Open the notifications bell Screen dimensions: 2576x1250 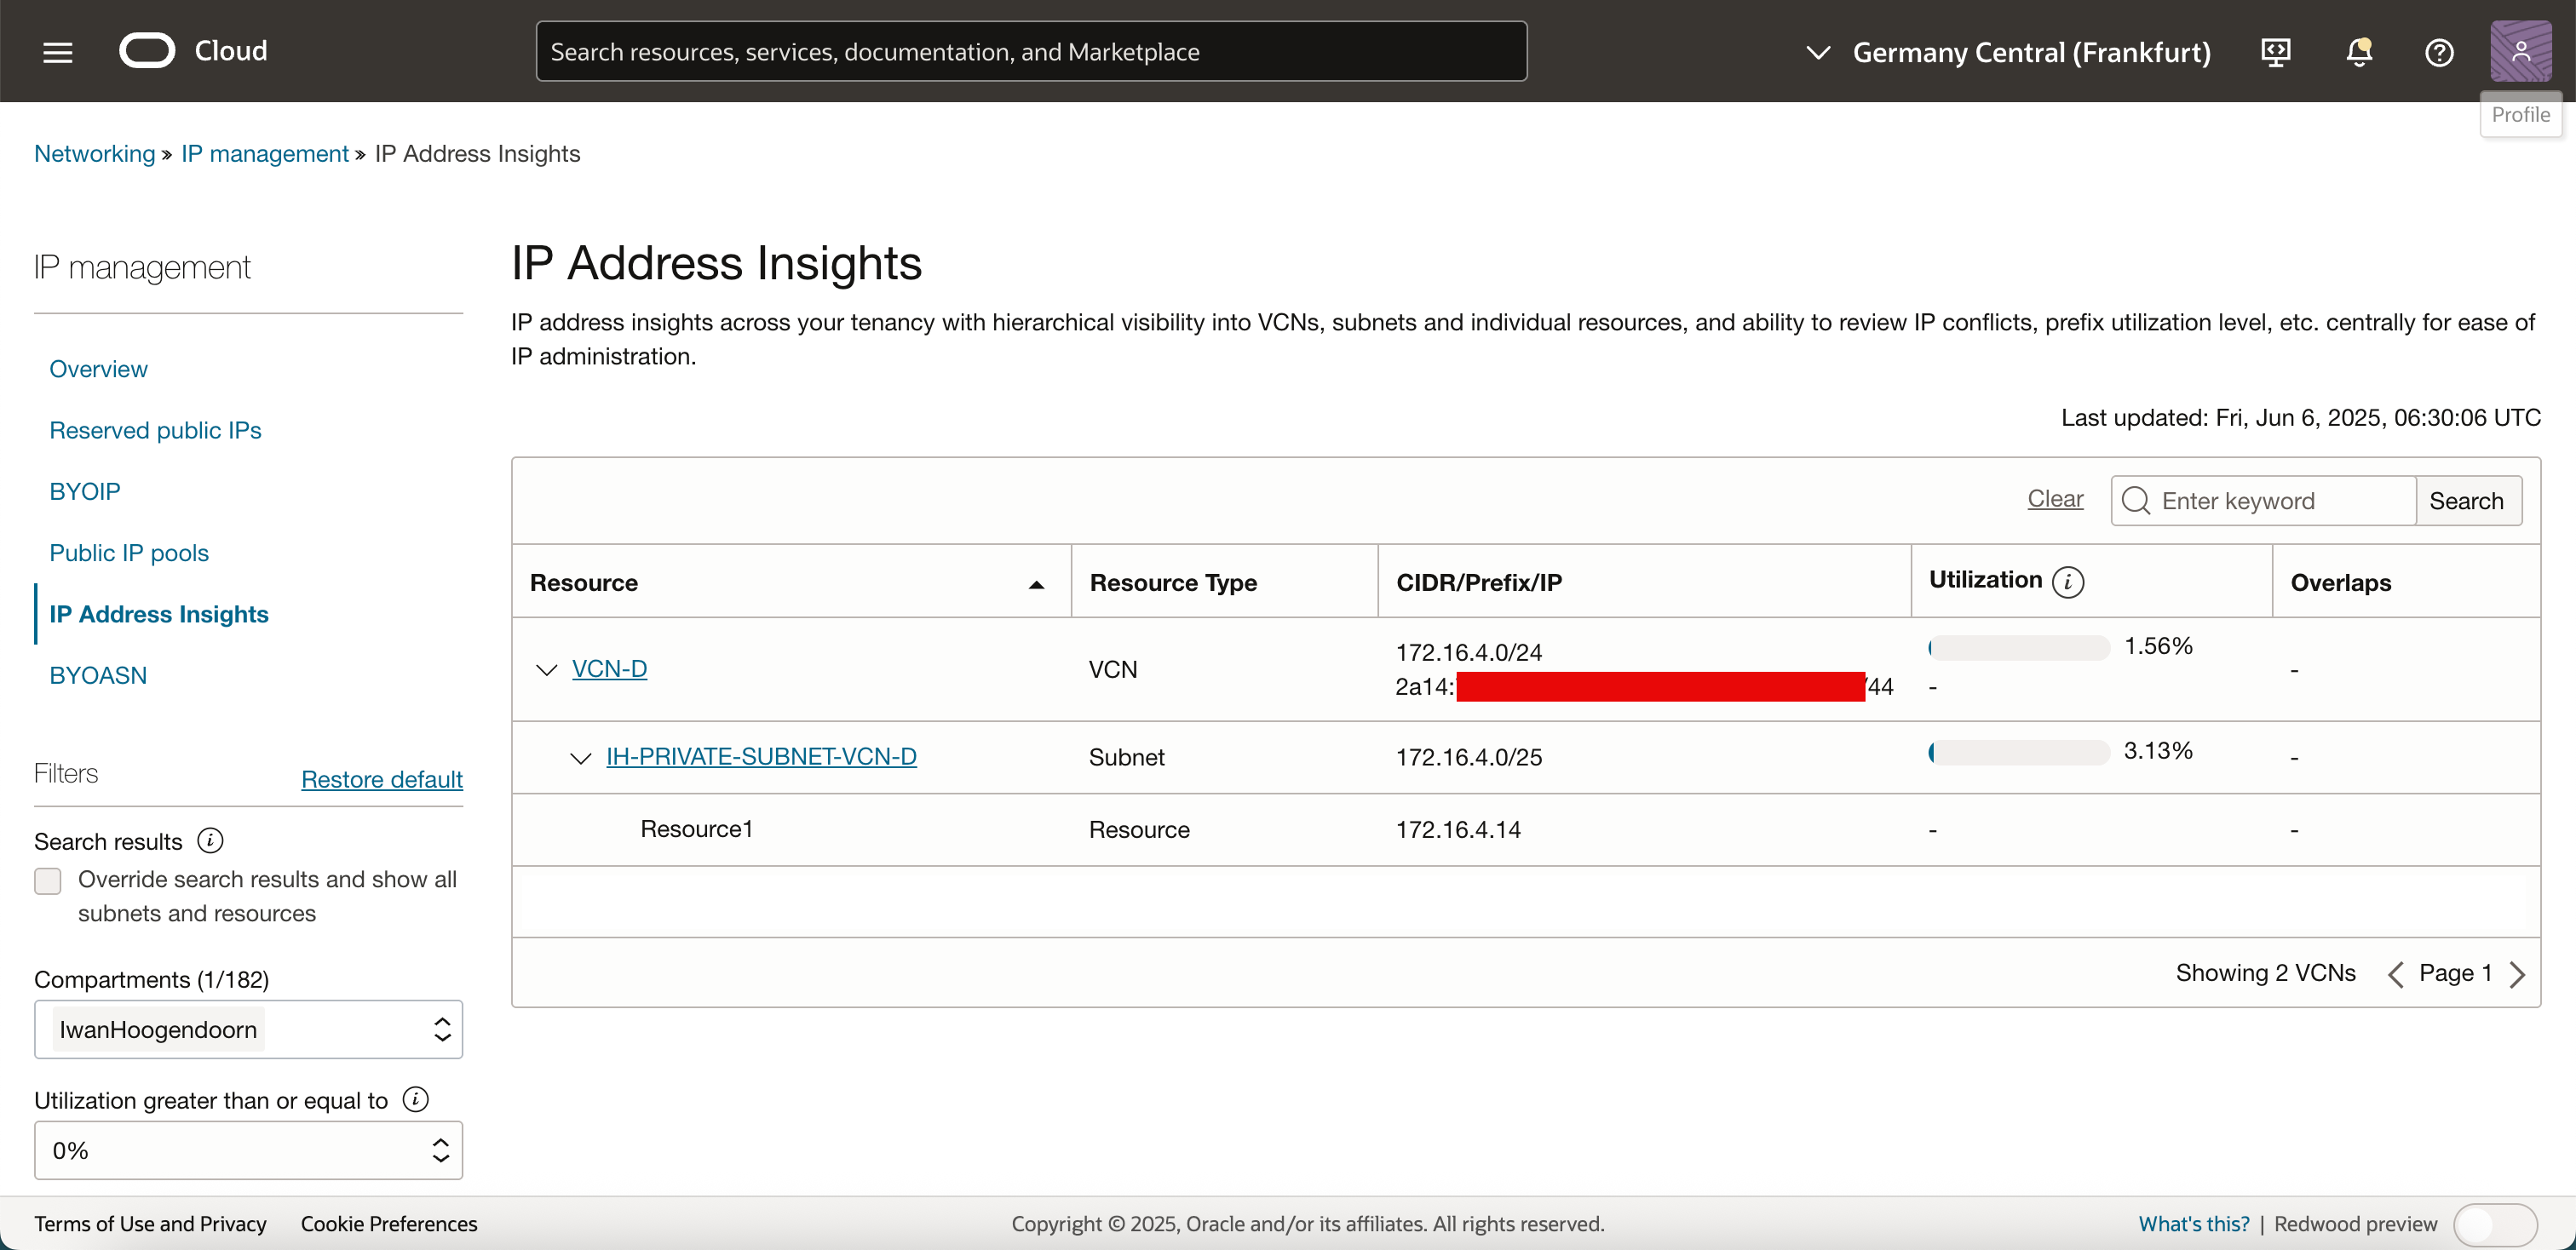pos(2358,52)
